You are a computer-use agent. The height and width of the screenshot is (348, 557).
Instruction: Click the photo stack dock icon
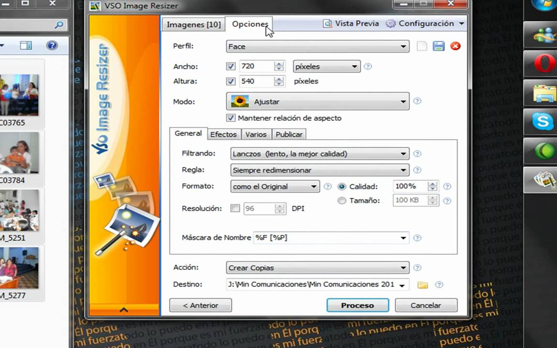pyautogui.click(x=543, y=180)
